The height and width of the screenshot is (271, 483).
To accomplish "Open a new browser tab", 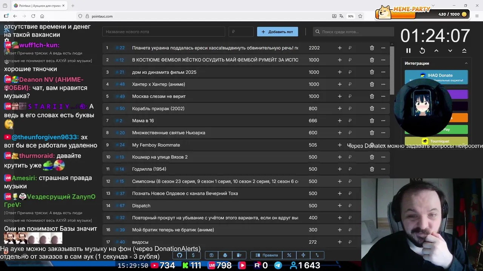I will (x=73, y=6).
